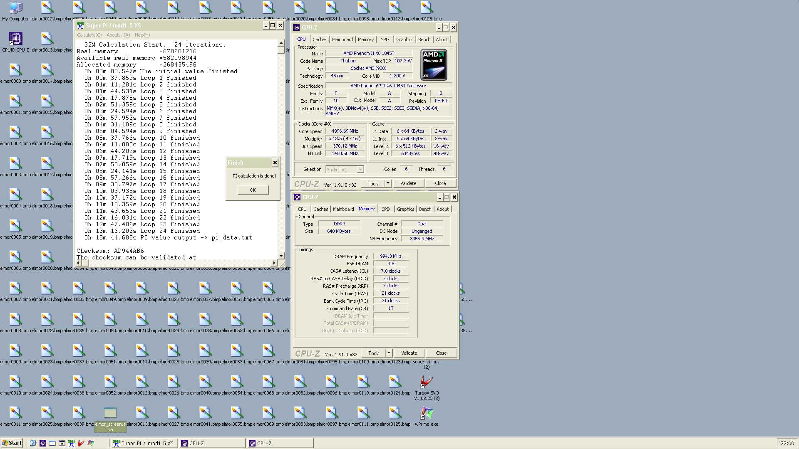This screenshot has width=799, height=449.
Task: Open About tab in upper CPU-Z window
Action: 442,39
